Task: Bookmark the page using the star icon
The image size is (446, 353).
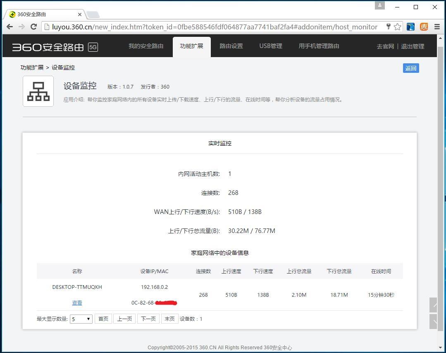Action: coord(397,26)
